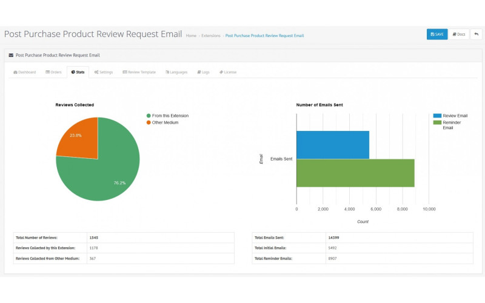This screenshot has height=303, width=485.
Task: Click the envelope icon in panel header
Action: 11,55
